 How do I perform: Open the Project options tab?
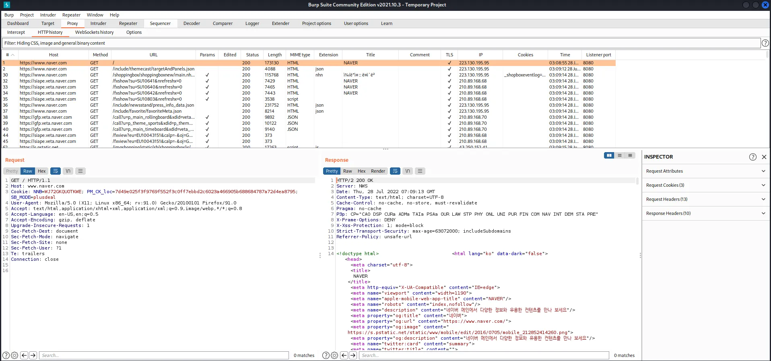tap(317, 23)
